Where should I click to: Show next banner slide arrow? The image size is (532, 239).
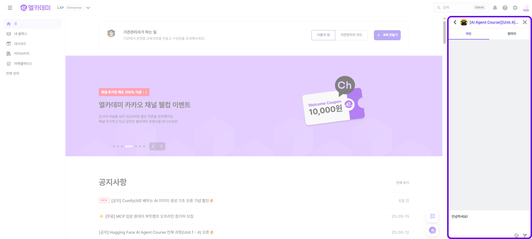pyautogui.click(x=161, y=146)
